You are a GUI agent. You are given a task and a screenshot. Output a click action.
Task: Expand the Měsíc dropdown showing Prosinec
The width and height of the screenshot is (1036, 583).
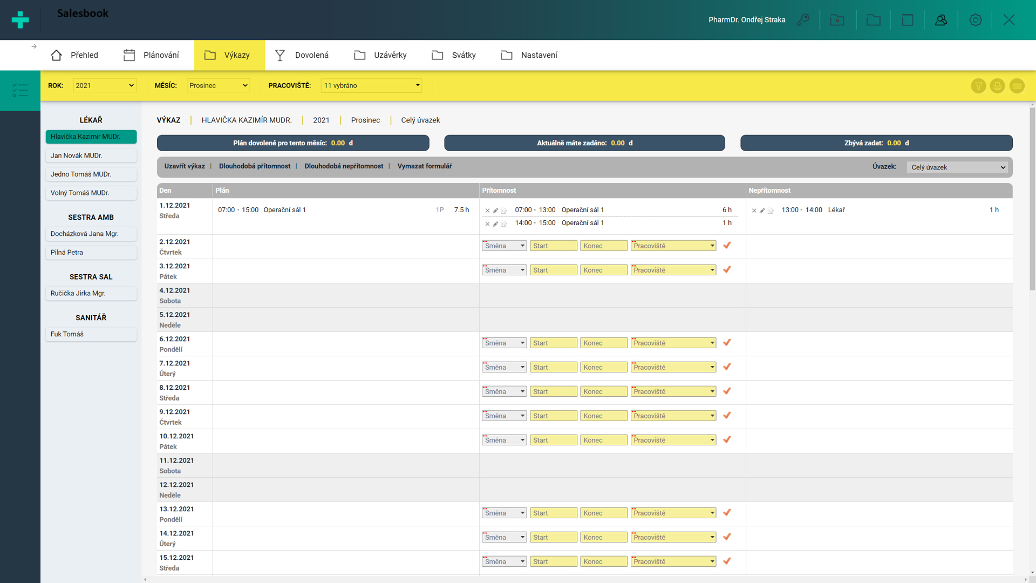point(218,85)
